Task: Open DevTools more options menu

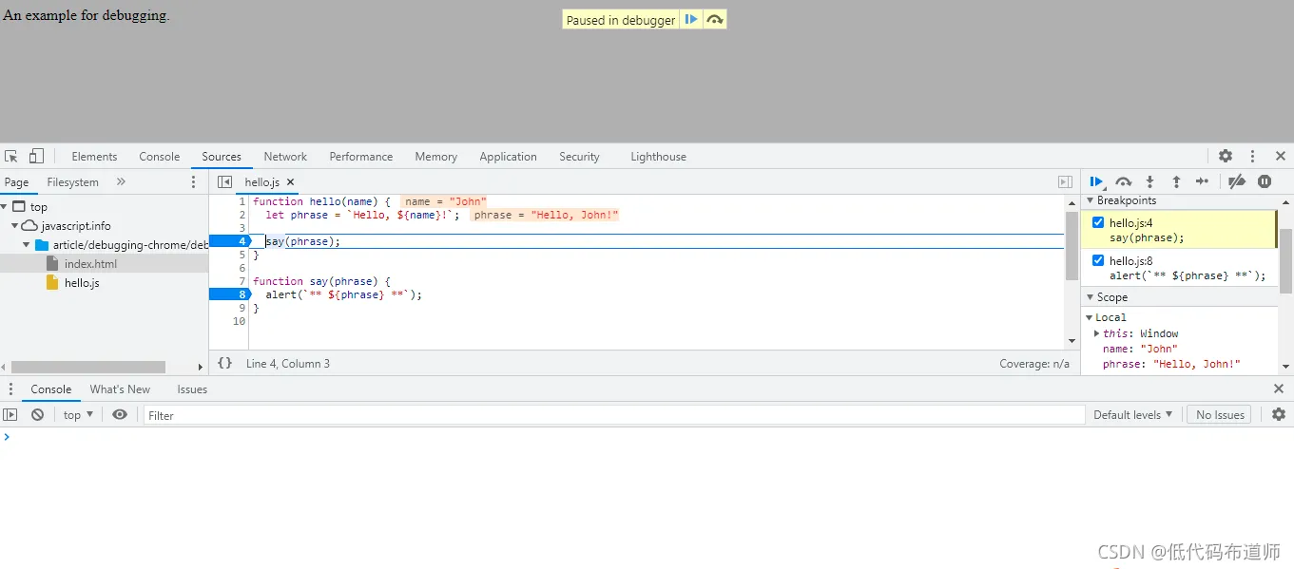Action: tap(1253, 156)
